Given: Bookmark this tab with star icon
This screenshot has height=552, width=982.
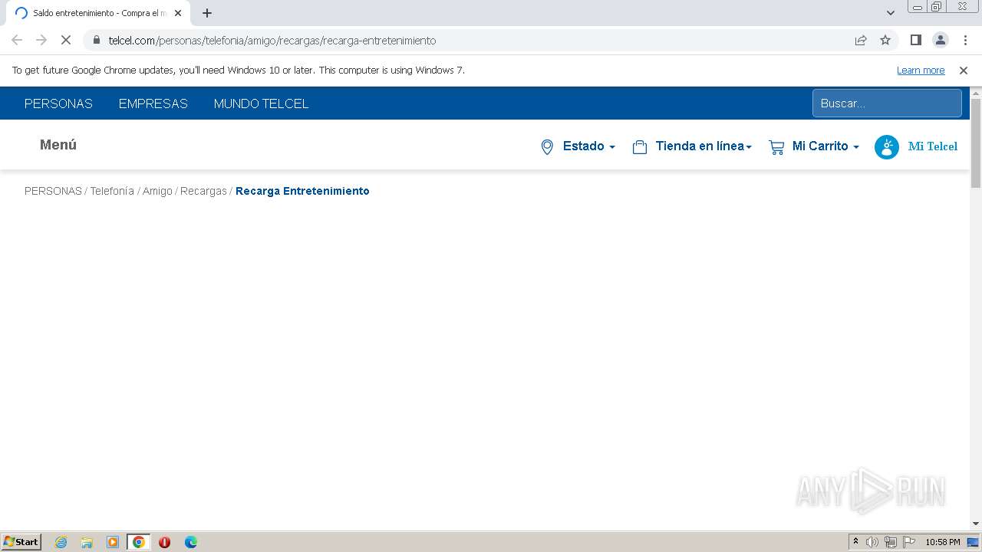Looking at the screenshot, I should coord(885,40).
